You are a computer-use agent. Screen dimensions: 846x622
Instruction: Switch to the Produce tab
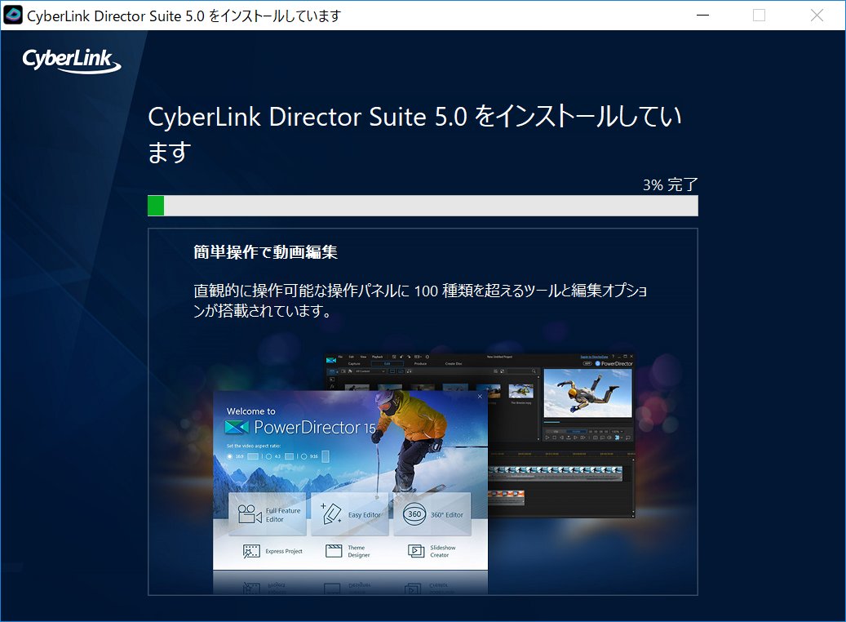pyautogui.click(x=420, y=363)
